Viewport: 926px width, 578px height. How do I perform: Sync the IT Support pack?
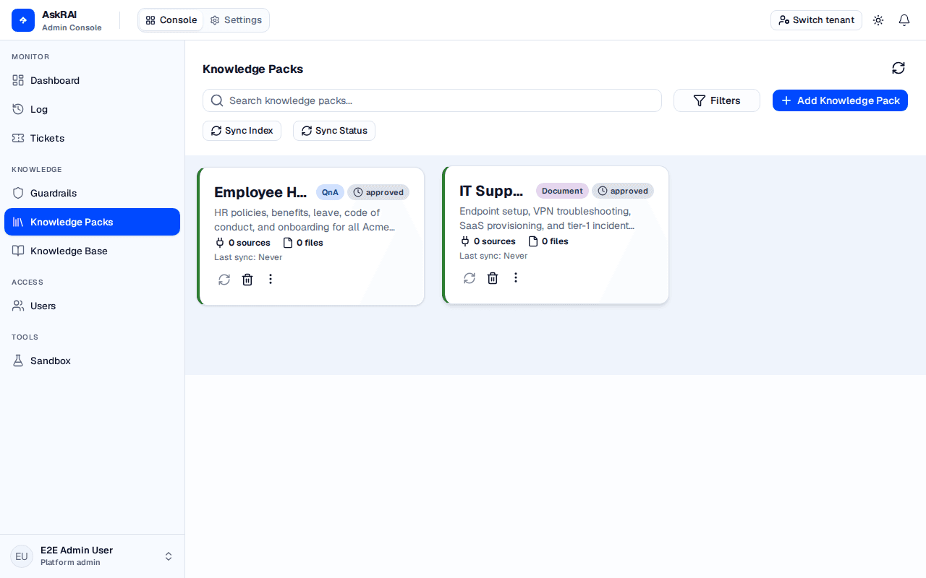[470, 278]
